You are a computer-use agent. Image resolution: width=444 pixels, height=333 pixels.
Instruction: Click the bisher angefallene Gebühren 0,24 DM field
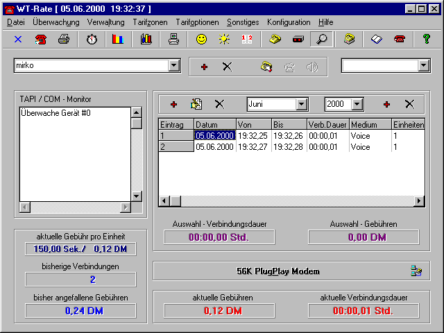click(x=80, y=311)
